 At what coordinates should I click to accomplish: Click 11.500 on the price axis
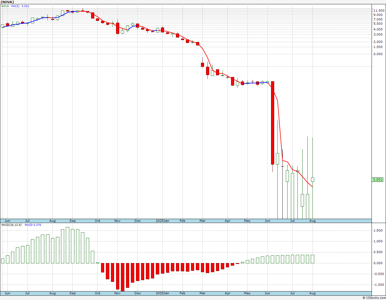(x=379, y=11)
